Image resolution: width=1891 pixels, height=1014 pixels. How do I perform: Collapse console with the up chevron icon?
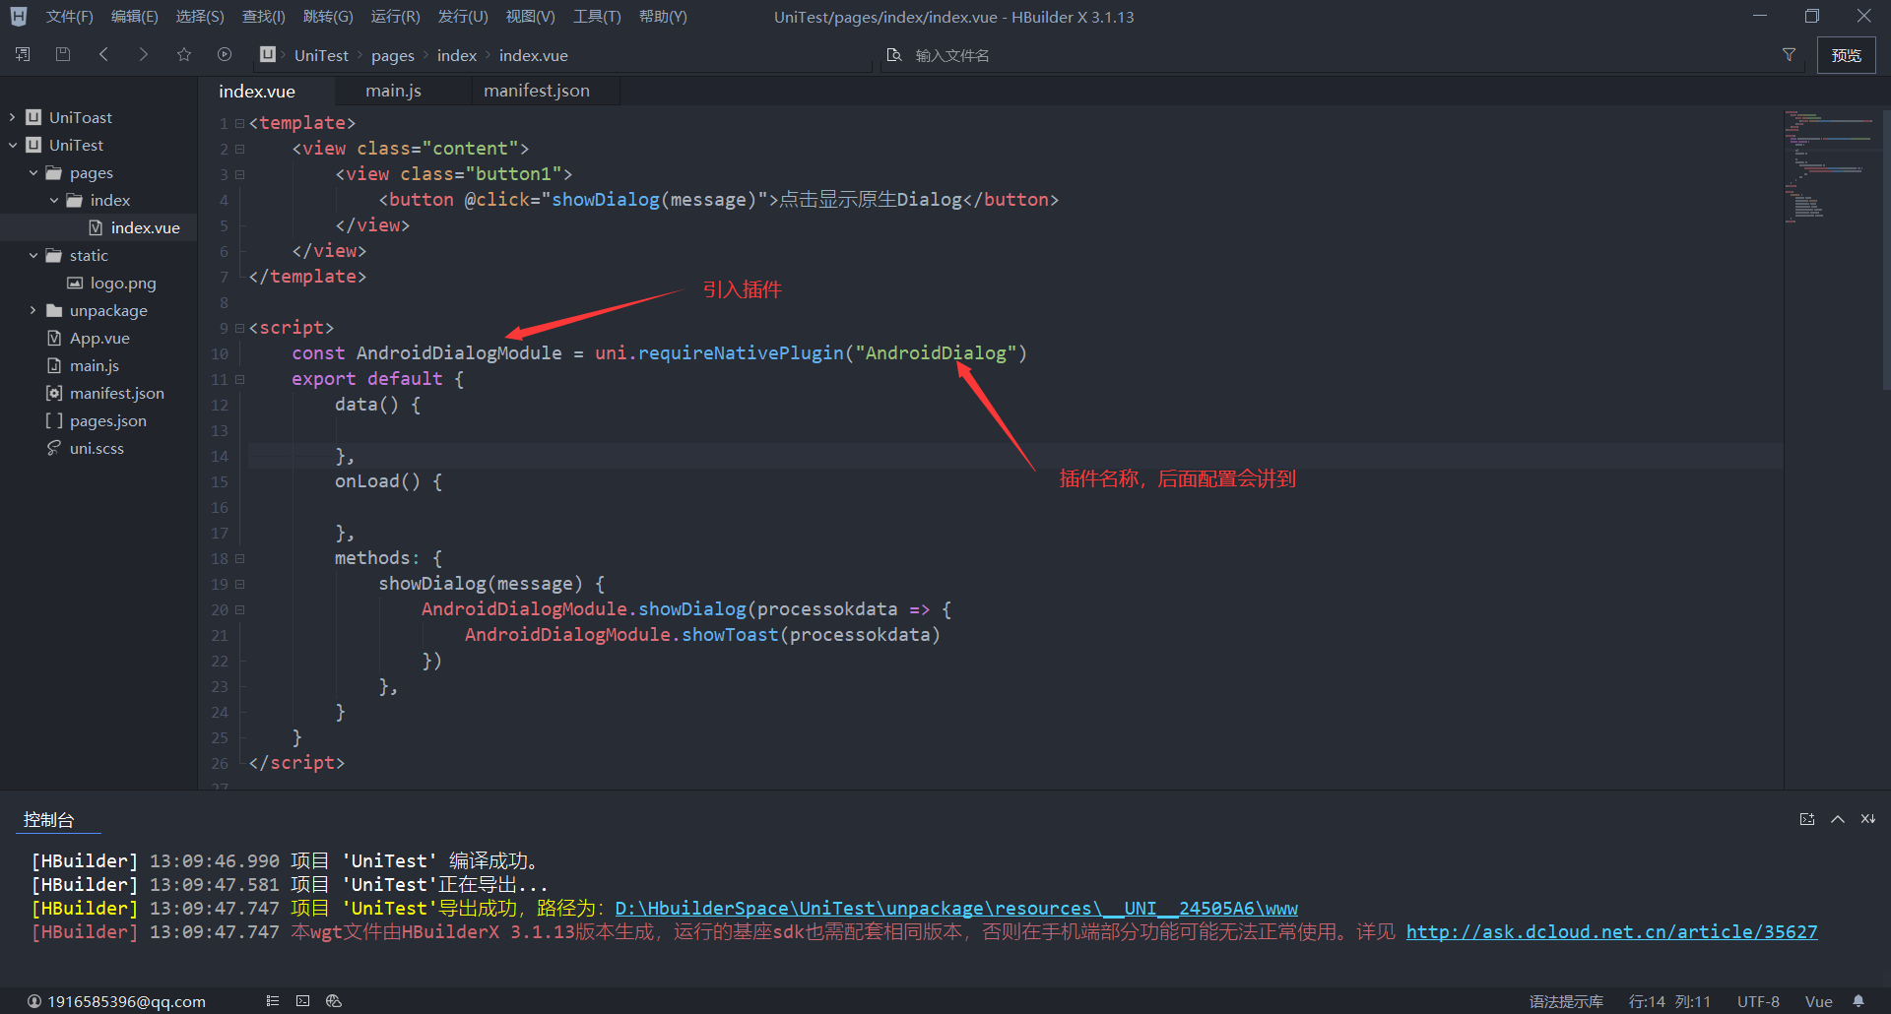coord(1838,819)
